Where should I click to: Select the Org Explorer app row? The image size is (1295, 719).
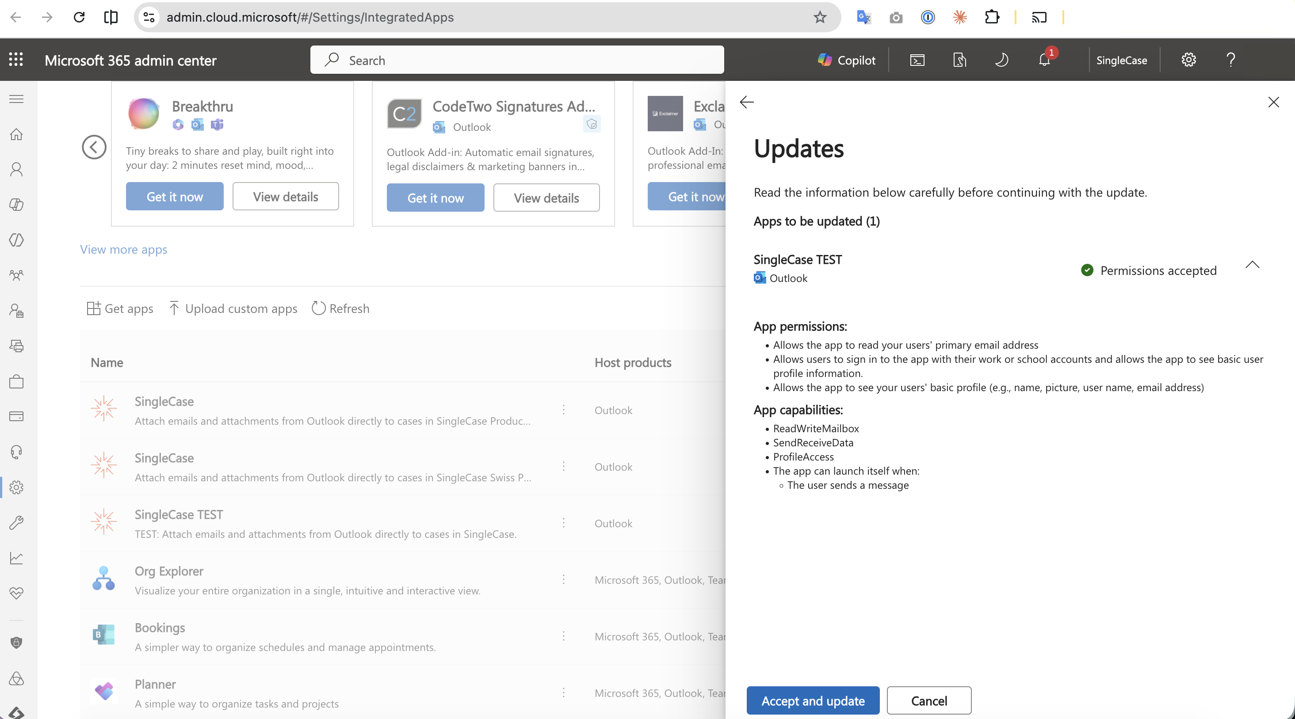pos(402,580)
